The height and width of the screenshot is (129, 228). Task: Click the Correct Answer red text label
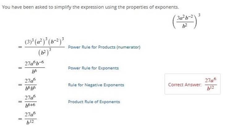point(185,85)
